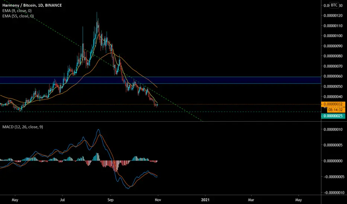Click the MACD 0.00000010 axis label
The width and height of the screenshot is (347, 204).
333,129
